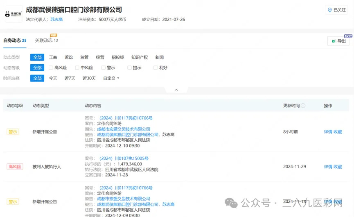
Task: Click company title 成都武侯熊猫口腔门诊部有限公司
Action: pyautogui.click(x=74, y=10)
